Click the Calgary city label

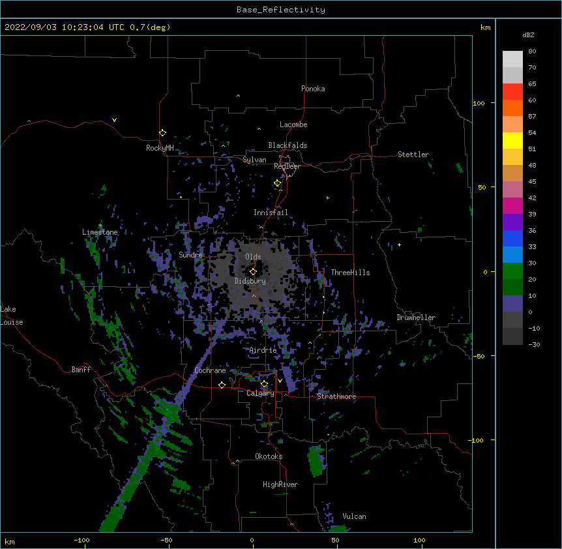coord(261,393)
